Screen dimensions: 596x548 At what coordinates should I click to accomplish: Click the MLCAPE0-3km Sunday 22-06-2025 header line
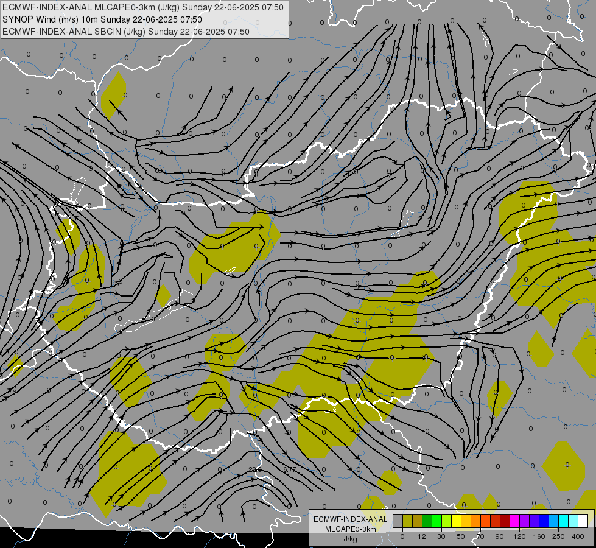pyautogui.click(x=143, y=7)
